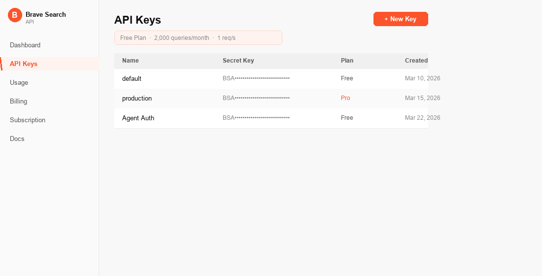Click the API Keys page heading
542x276 pixels.
137,20
